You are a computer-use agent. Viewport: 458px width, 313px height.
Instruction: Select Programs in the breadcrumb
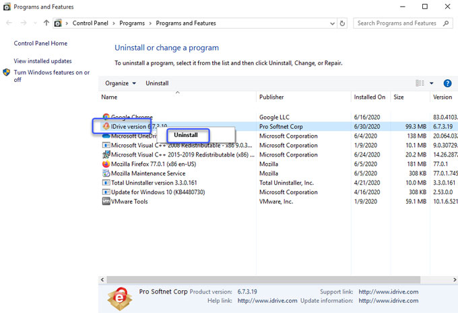point(132,24)
